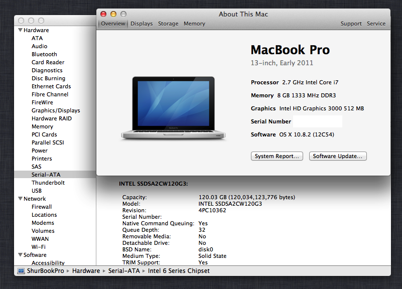The image size is (402, 289).
Task: Switch to the Overview tab
Action: coord(113,24)
